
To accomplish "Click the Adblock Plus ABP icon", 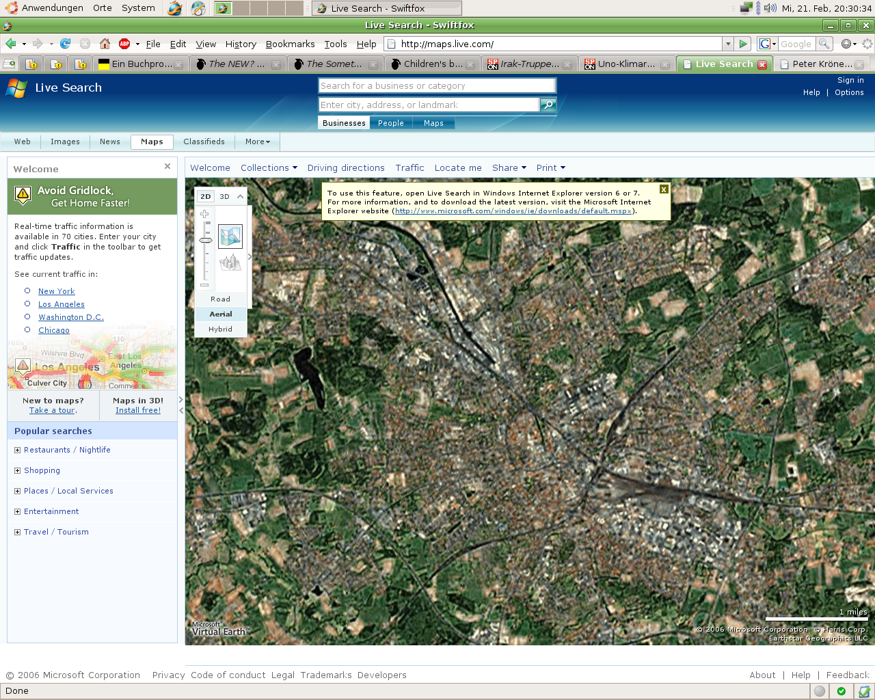I will point(124,44).
